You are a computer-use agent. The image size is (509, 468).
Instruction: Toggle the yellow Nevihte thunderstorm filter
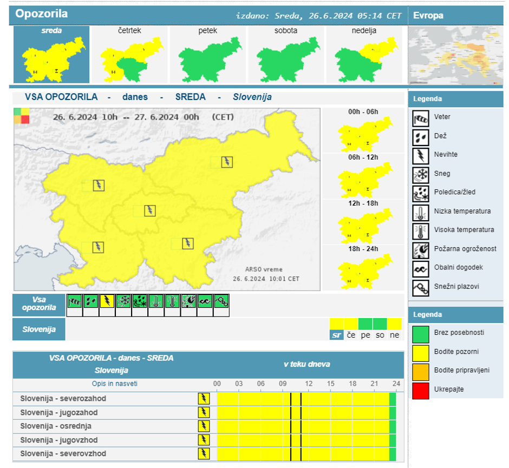106,302
